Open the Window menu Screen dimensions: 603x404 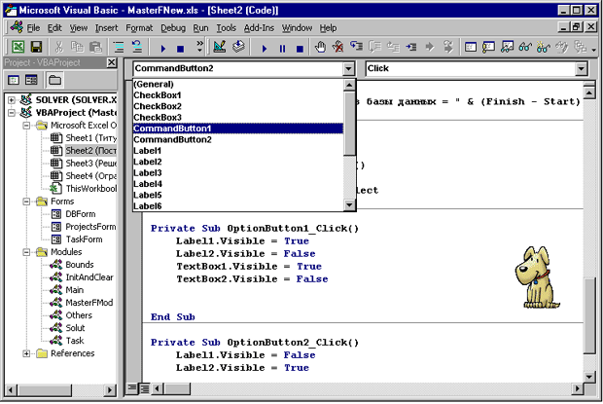[297, 28]
